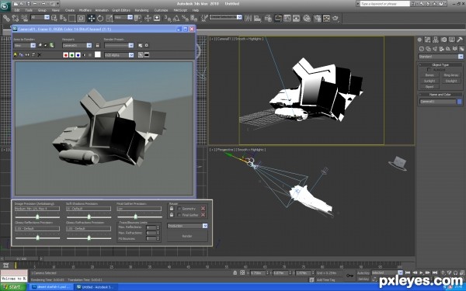Open the Modifiers menu
Viewport: 466px width, 291px height.
(85, 10)
